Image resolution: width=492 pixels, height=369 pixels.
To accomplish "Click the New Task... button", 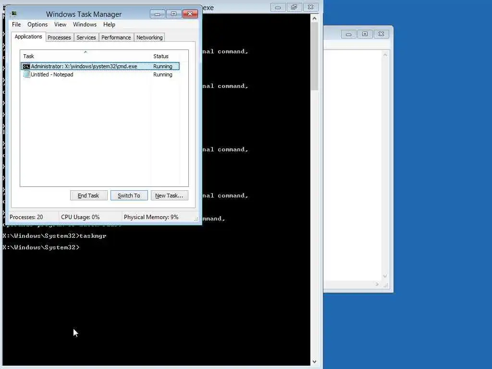I will 169,196.
